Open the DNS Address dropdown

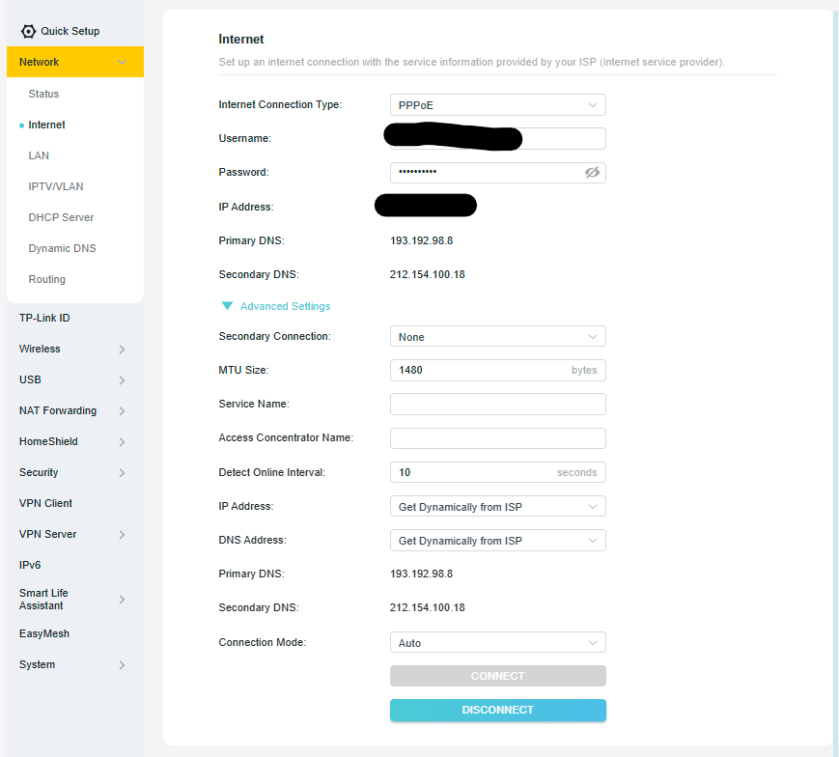(497, 541)
